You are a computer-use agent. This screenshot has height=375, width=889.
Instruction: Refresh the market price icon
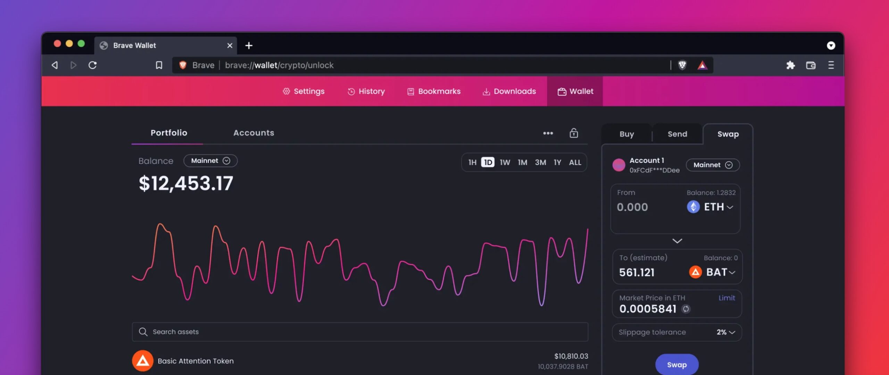pyautogui.click(x=686, y=309)
